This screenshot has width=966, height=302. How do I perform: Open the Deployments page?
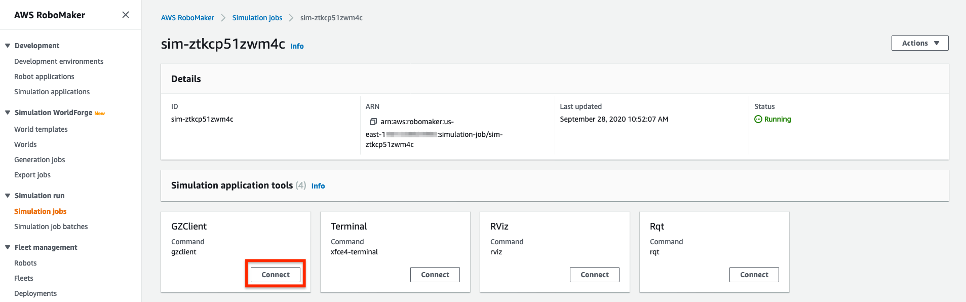coord(35,293)
